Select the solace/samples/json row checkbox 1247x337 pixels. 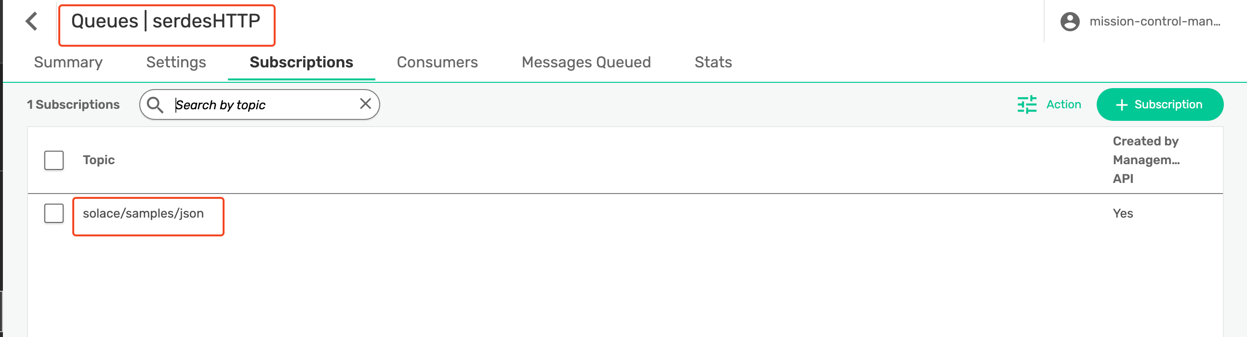[53, 213]
